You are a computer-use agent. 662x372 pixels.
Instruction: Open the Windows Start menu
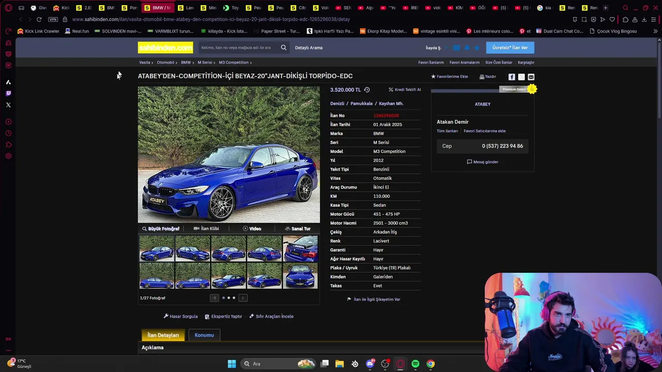pyautogui.click(x=232, y=364)
